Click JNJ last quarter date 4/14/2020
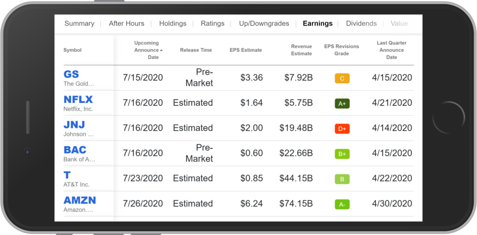477x235 pixels. coord(392,128)
